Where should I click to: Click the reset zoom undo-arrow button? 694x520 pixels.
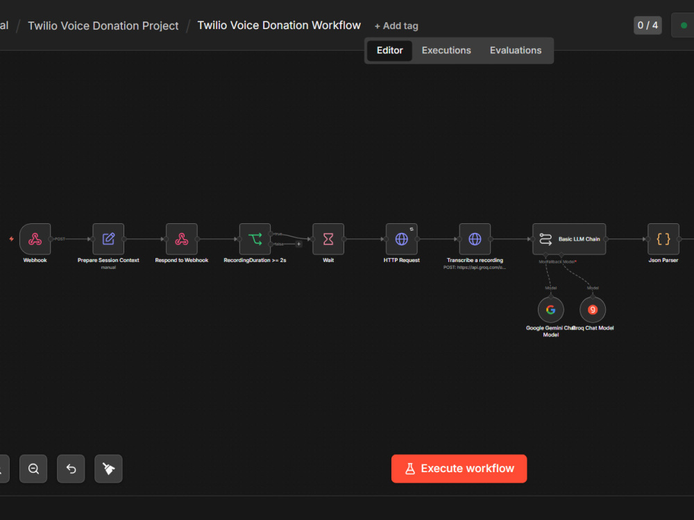[x=71, y=469]
